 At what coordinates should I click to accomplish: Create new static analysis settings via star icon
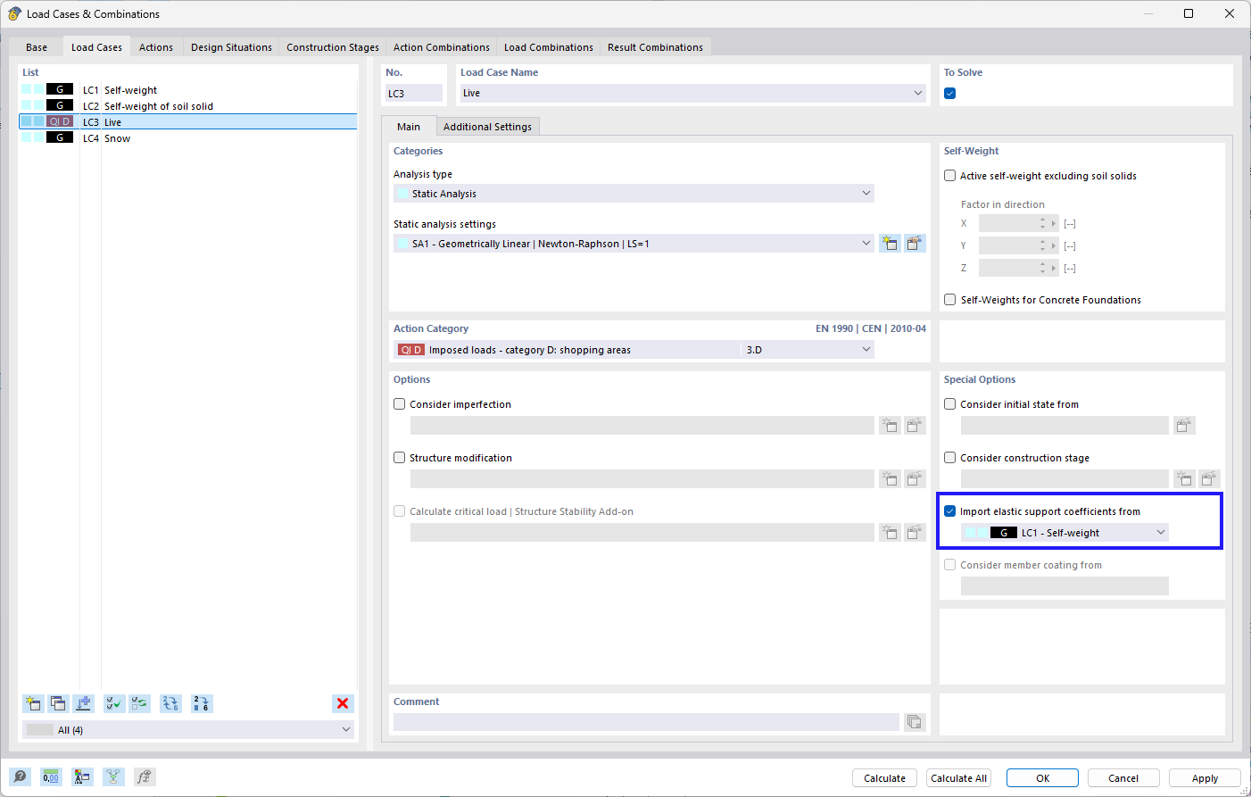click(890, 244)
